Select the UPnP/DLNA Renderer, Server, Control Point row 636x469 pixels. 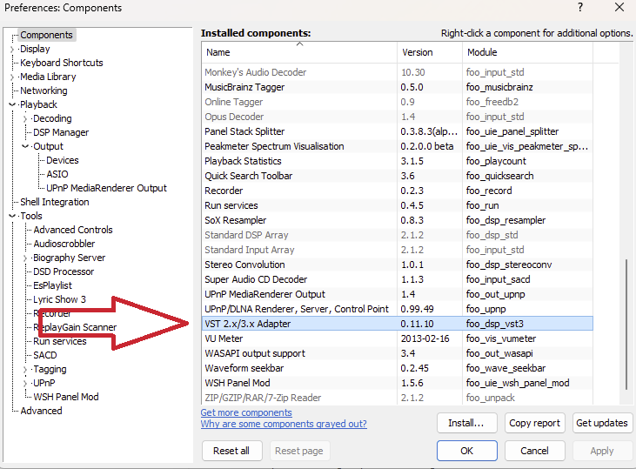pyautogui.click(x=397, y=309)
